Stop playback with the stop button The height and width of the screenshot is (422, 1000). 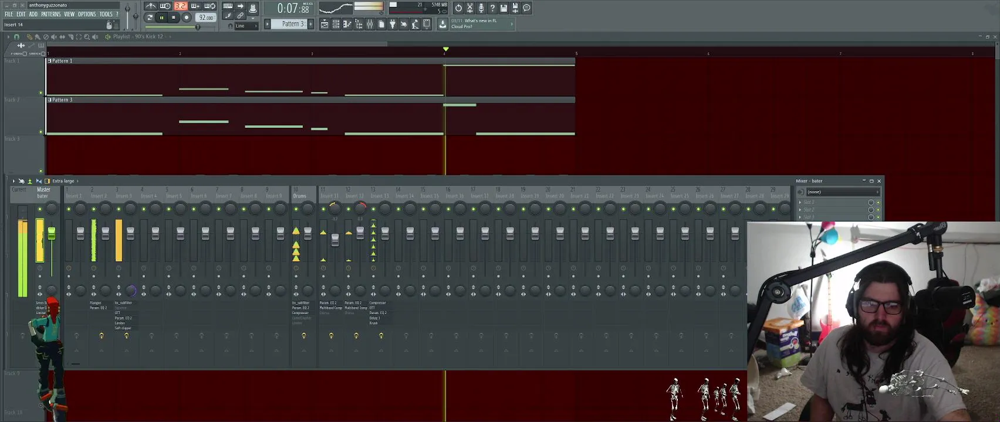(174, 18)
